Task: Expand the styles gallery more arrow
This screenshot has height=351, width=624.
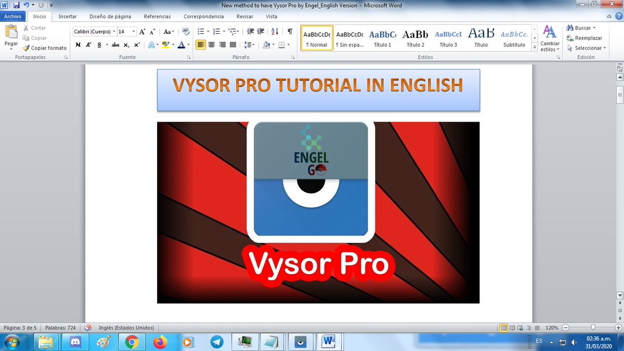Action: (x=535, y=47)
